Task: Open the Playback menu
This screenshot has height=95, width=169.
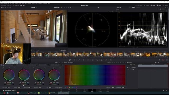Action: pyautogui.click(x=29, y=3)
